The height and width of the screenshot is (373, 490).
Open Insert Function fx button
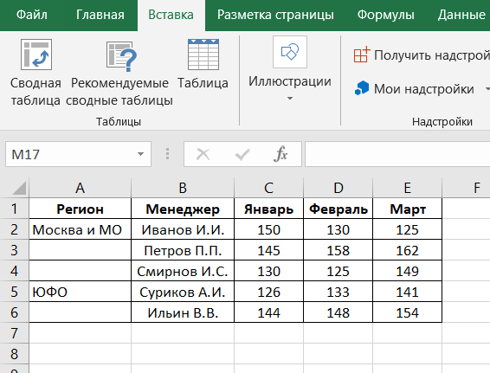pos(280,154)
